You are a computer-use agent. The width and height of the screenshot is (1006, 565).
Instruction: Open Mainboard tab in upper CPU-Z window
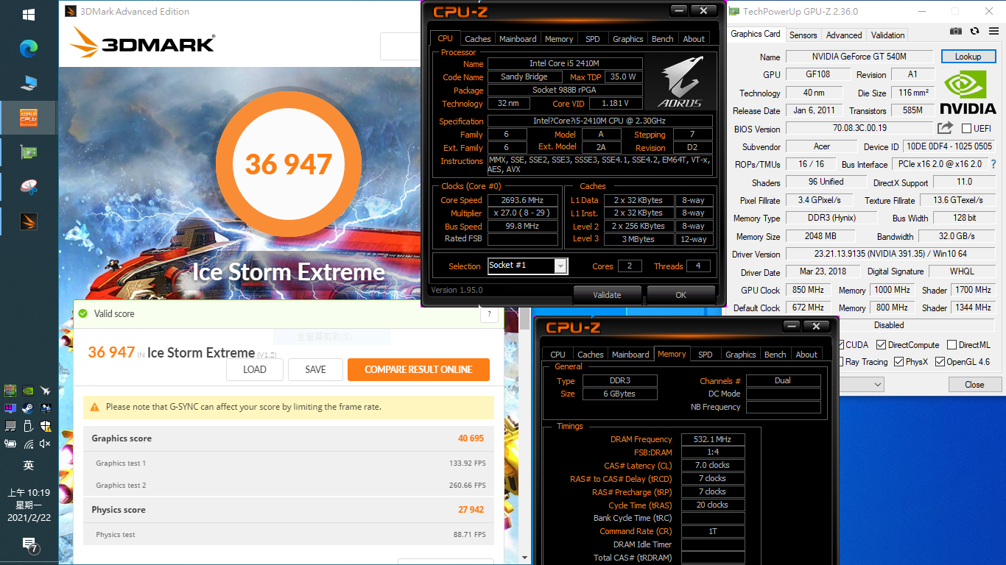(x=518, y=39)
